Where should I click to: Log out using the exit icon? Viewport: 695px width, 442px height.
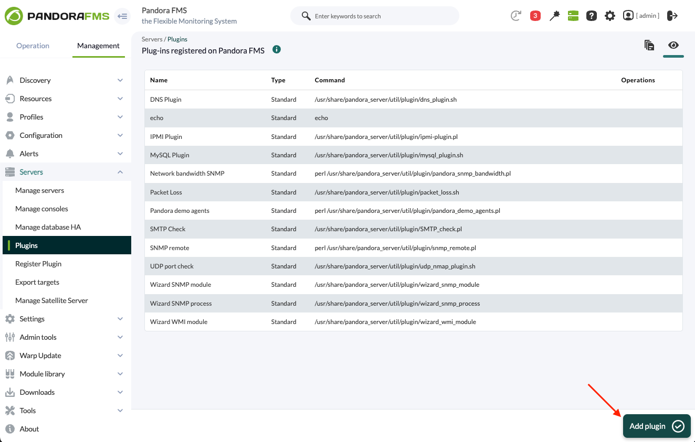(672, 16)
